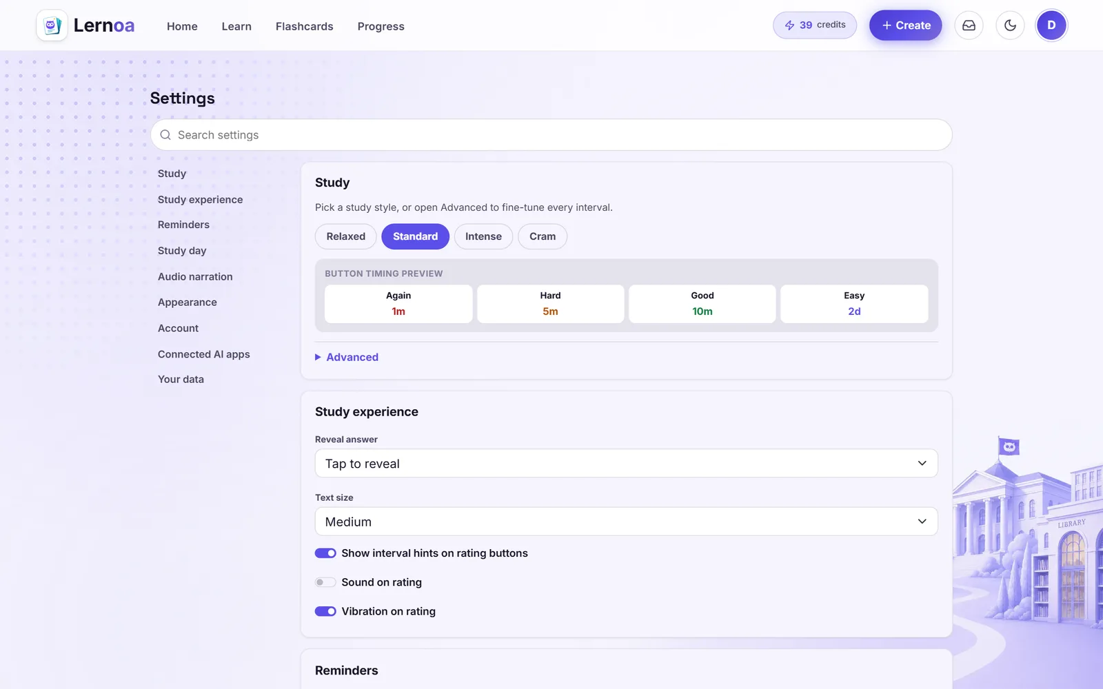The image size is (1103, 689).
Task: Open the Reveal answer dropdown
Action: [x=626, y=464]
